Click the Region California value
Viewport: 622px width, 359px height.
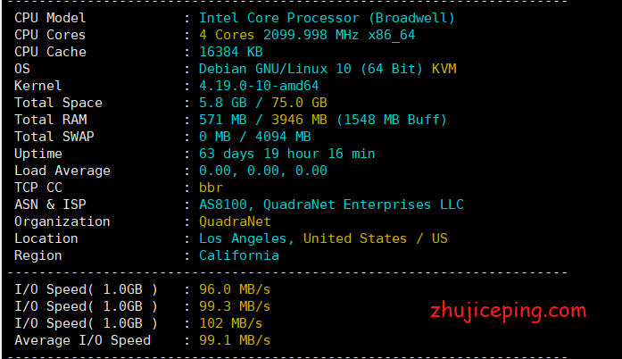coord(238,255)
